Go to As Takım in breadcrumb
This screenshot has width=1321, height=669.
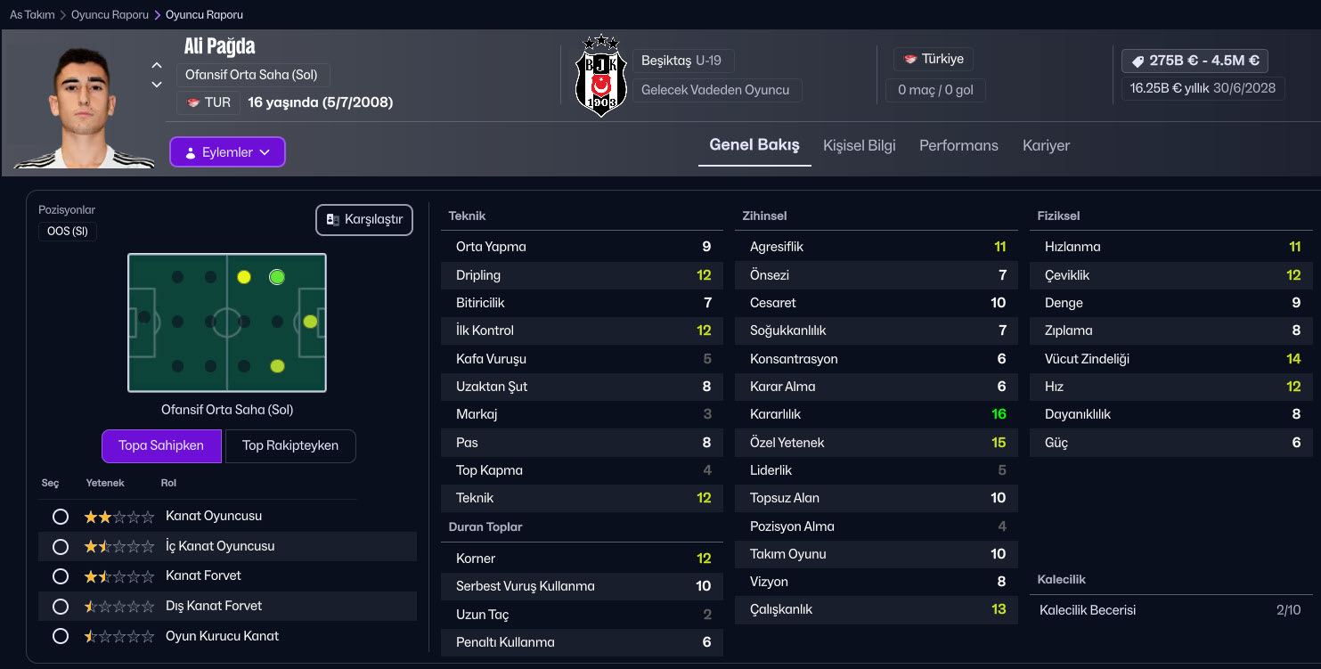[x=32, y=15]
